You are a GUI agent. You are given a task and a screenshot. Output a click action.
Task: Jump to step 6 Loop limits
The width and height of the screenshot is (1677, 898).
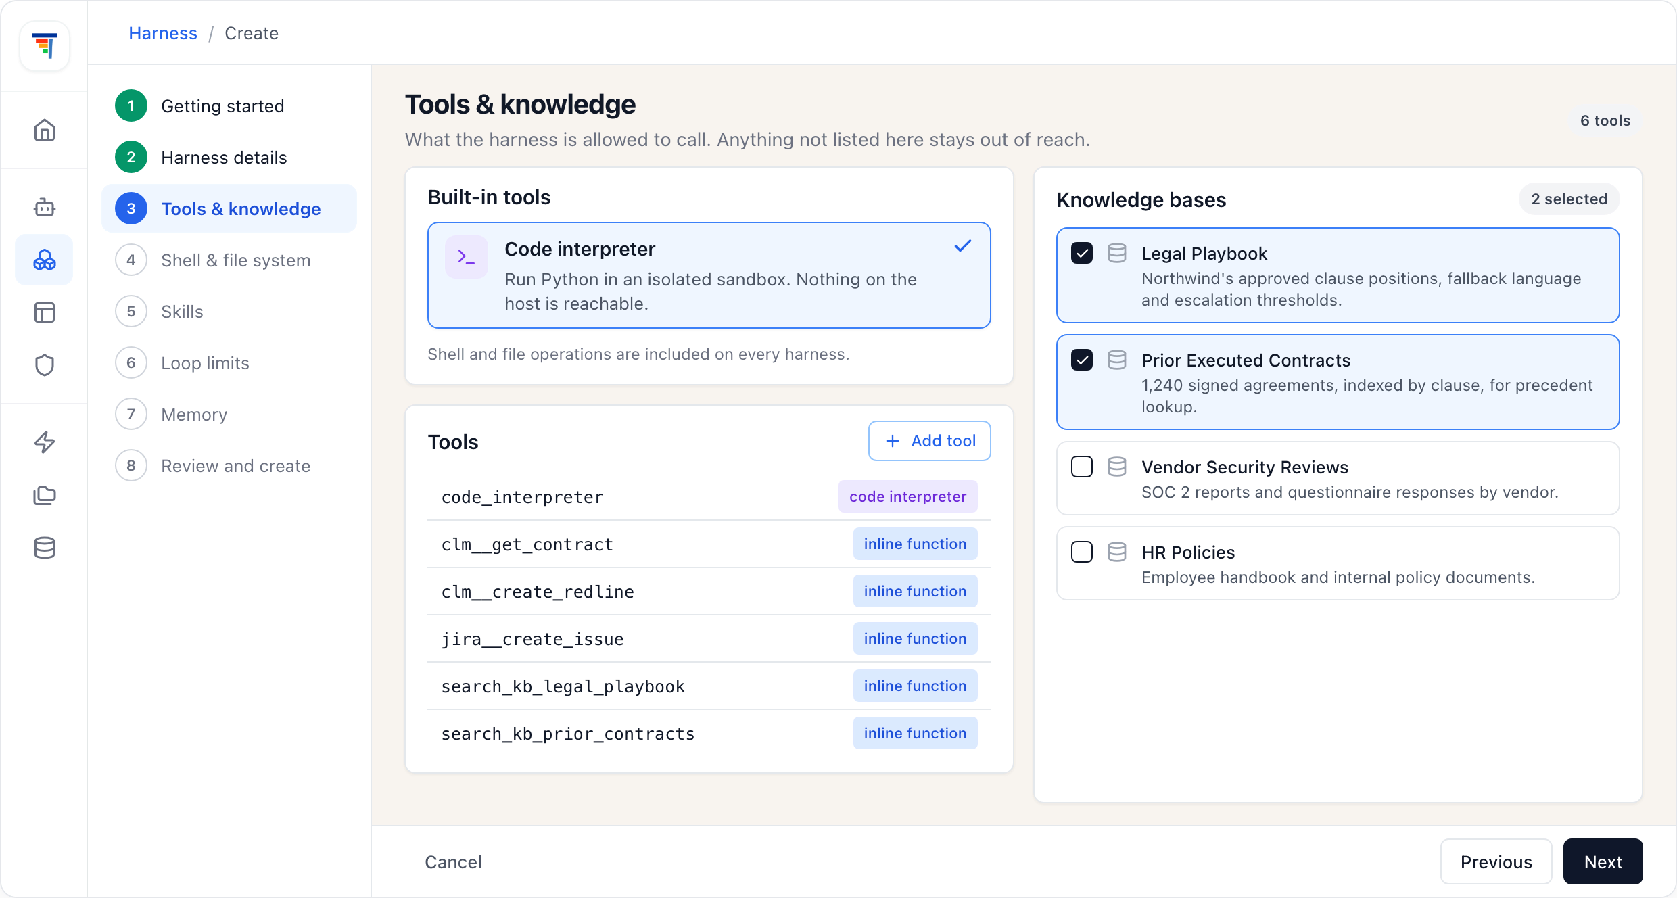pos(229,362)
